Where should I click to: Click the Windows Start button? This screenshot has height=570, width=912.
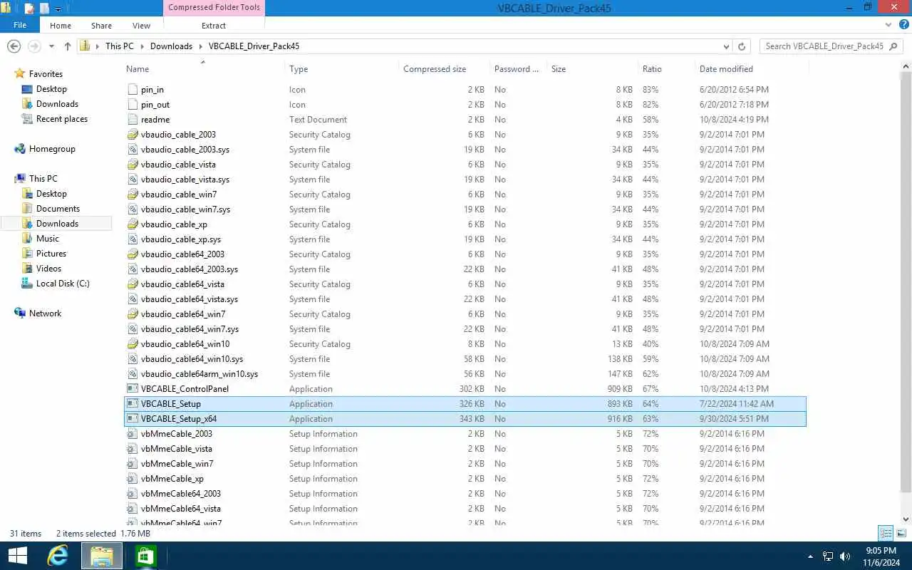tap(17, 556)
